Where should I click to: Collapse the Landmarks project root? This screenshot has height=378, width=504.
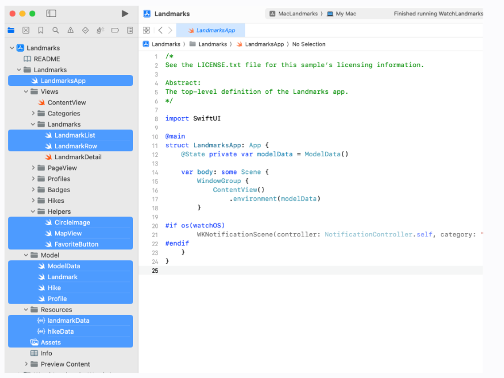click(12, 48)
